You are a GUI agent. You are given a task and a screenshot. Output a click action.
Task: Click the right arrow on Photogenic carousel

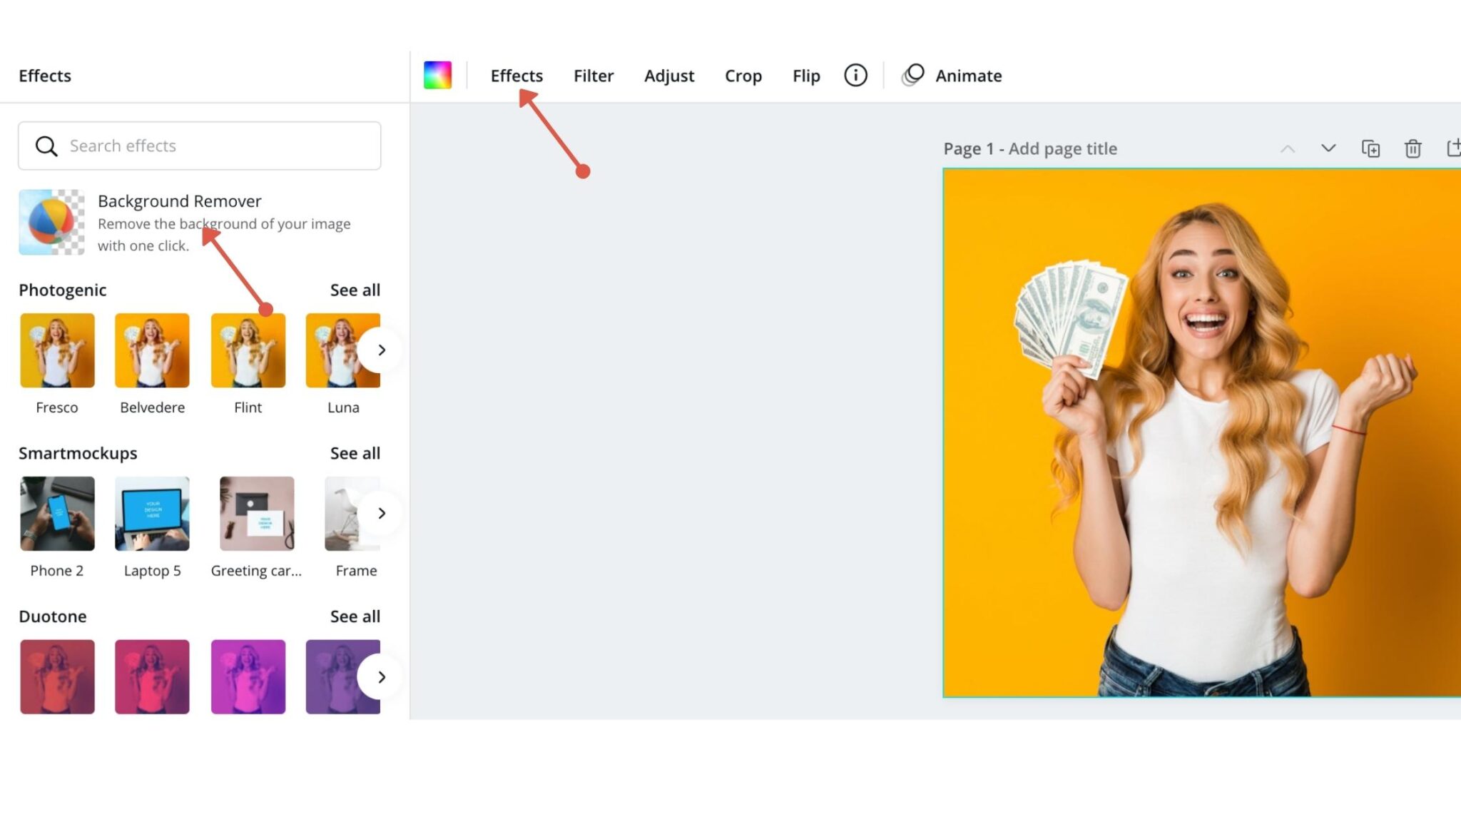[382, 350]
